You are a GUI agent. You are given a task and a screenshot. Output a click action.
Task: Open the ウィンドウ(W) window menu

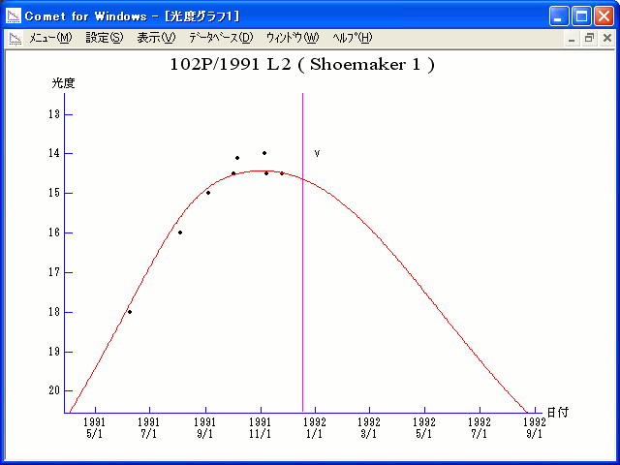point(292,38)
